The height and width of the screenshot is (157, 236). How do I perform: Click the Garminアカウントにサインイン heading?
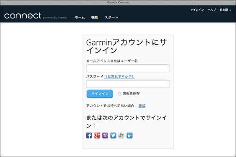coord(126,46)
